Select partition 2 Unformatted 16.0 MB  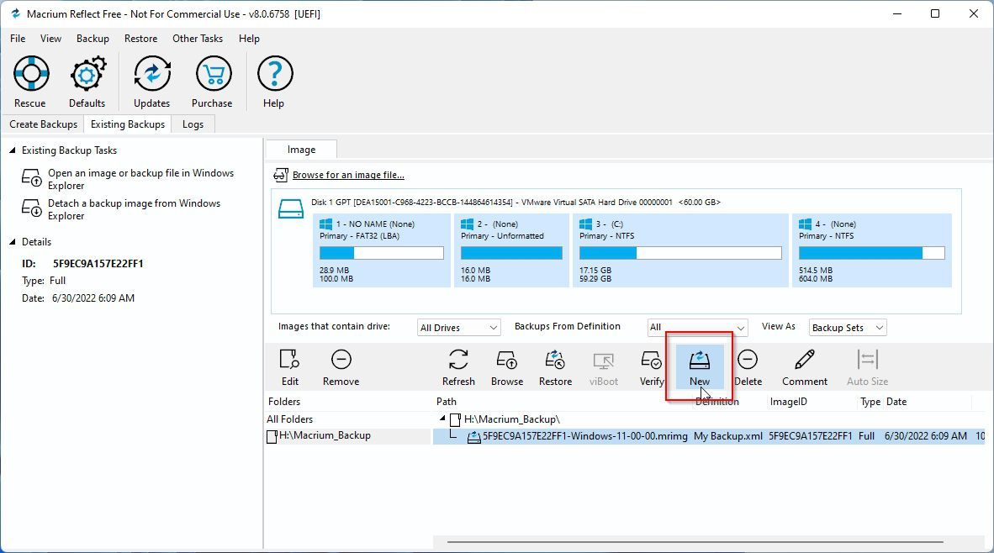(511, 250)
